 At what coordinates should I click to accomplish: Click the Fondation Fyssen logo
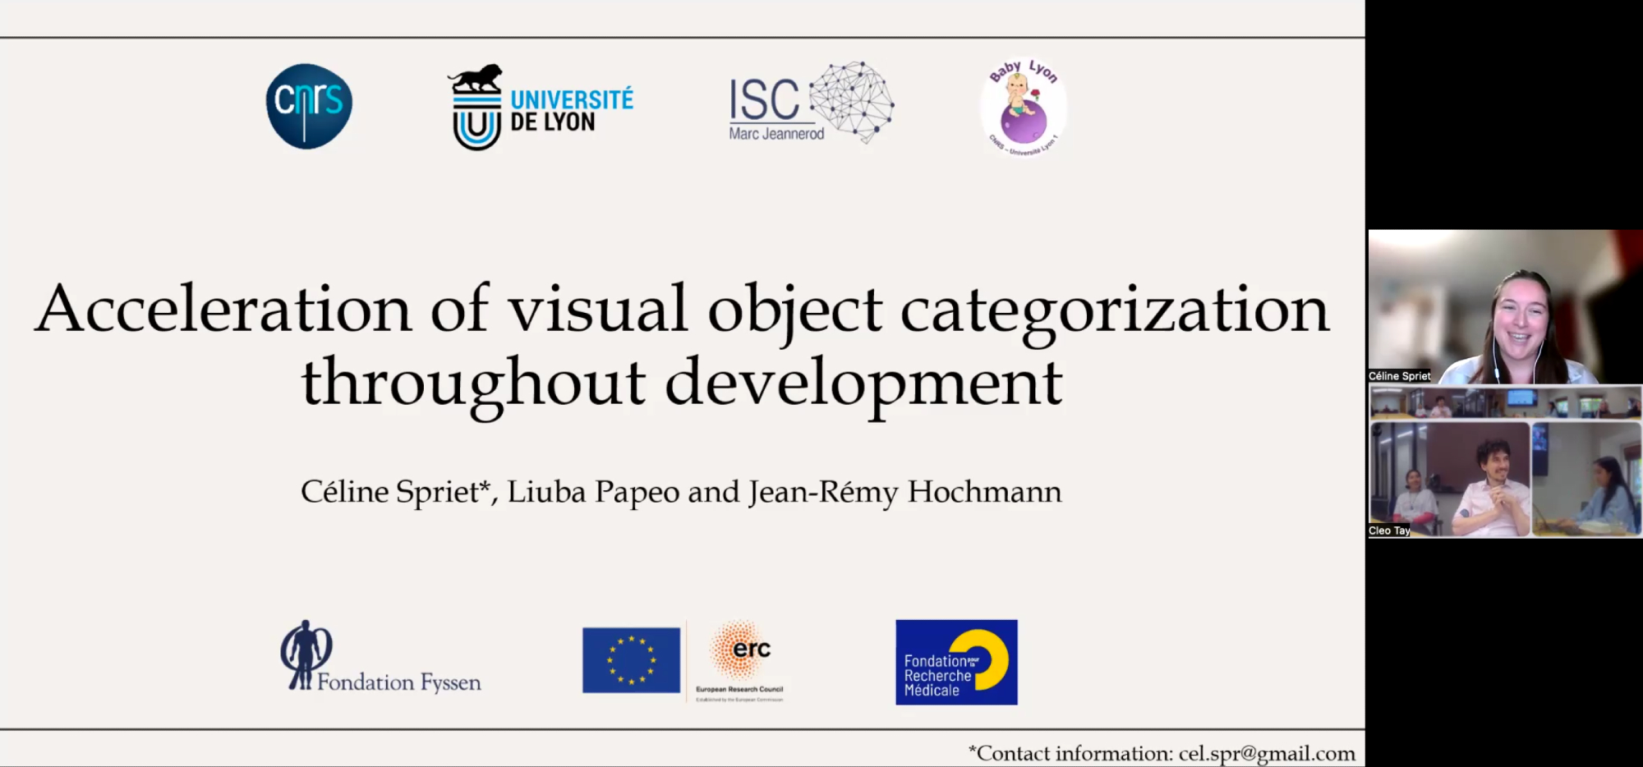point(380,658)
